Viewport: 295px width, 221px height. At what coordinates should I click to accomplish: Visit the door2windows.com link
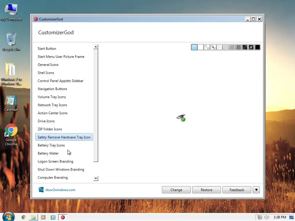(60, 190)
